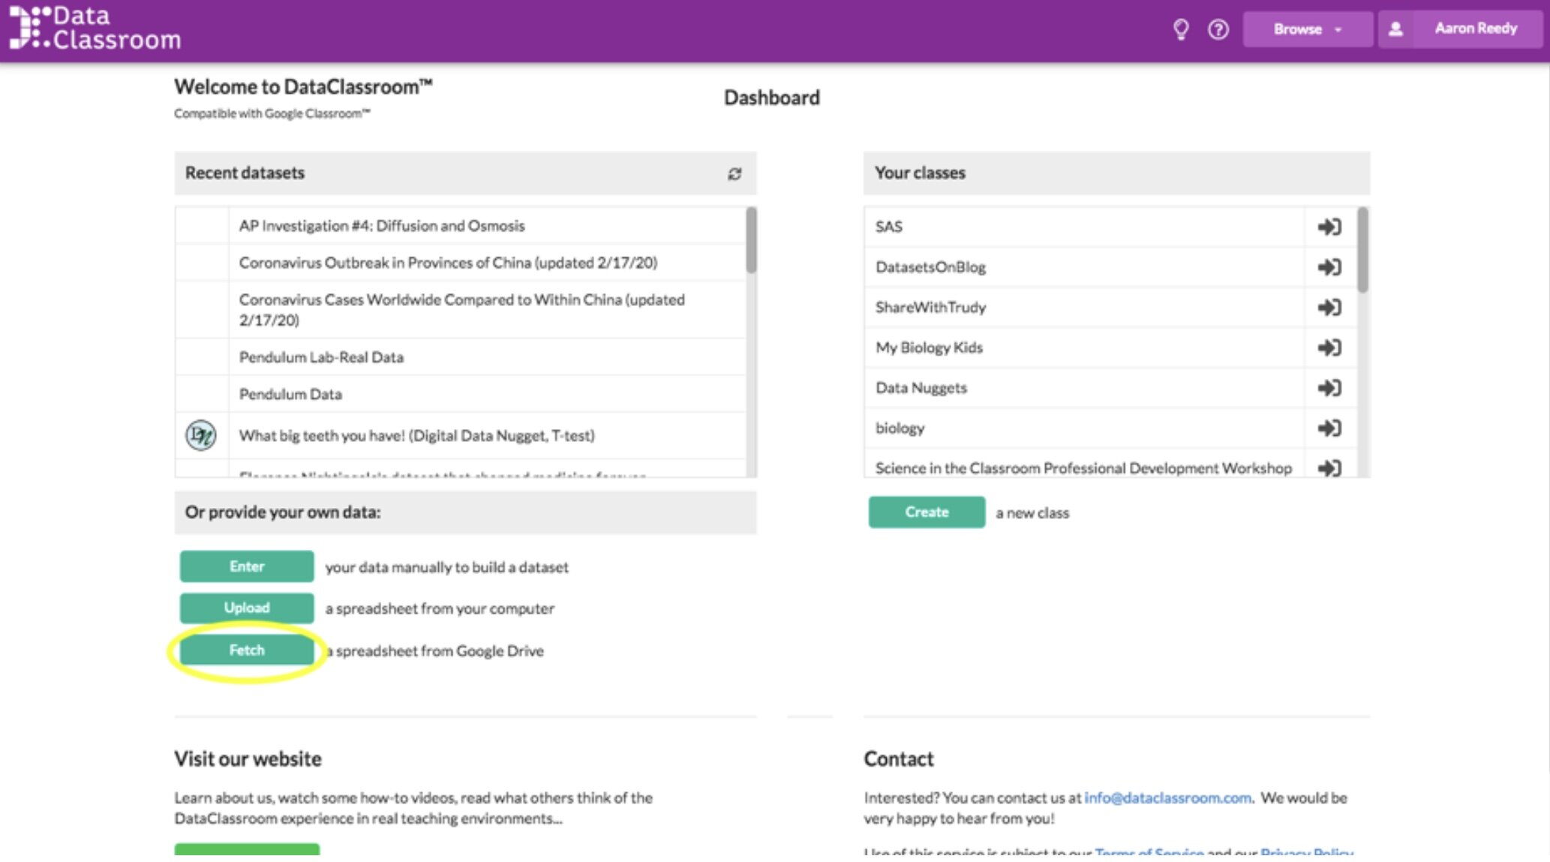Create a new class button
The image size is (1550, 862).
[927, 512]
